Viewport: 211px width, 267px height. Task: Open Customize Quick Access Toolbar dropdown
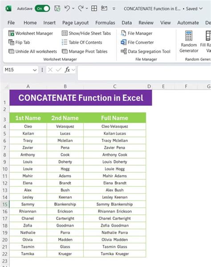(x=114, y=8)
